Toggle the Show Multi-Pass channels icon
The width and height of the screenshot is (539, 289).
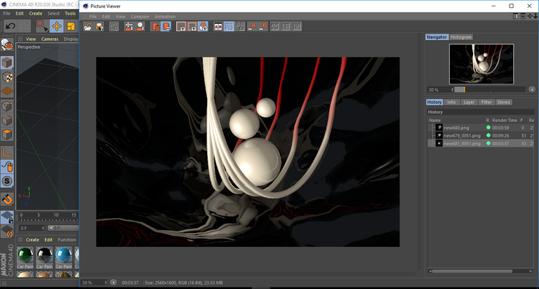tap(203, 27)
